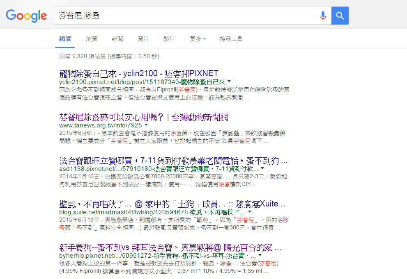Focus the search box containing 芬普尼 除蚤

pos(193,16)
